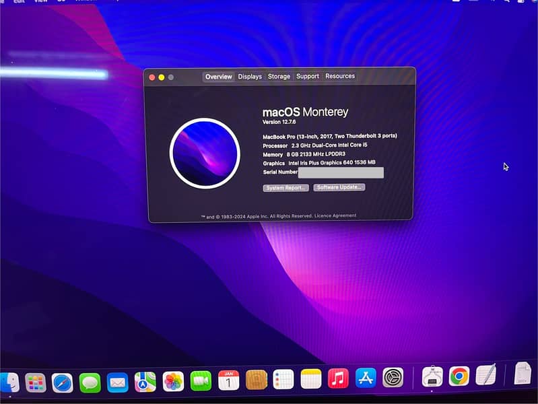Click the Software Update button

coord(339,187)
